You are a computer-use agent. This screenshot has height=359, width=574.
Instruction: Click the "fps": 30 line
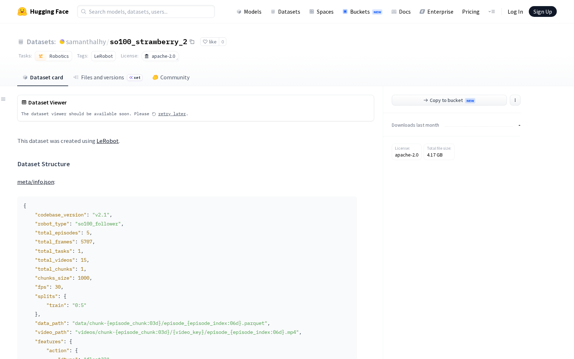tap(49, 287)
